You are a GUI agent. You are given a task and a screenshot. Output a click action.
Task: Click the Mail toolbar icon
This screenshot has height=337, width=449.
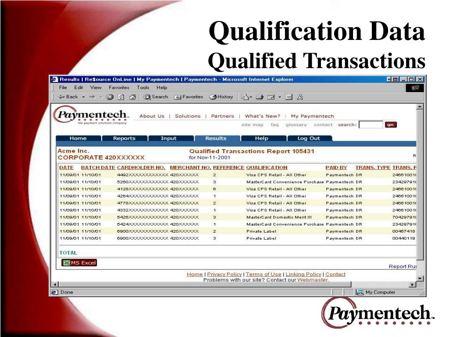(x=245, y=97)
